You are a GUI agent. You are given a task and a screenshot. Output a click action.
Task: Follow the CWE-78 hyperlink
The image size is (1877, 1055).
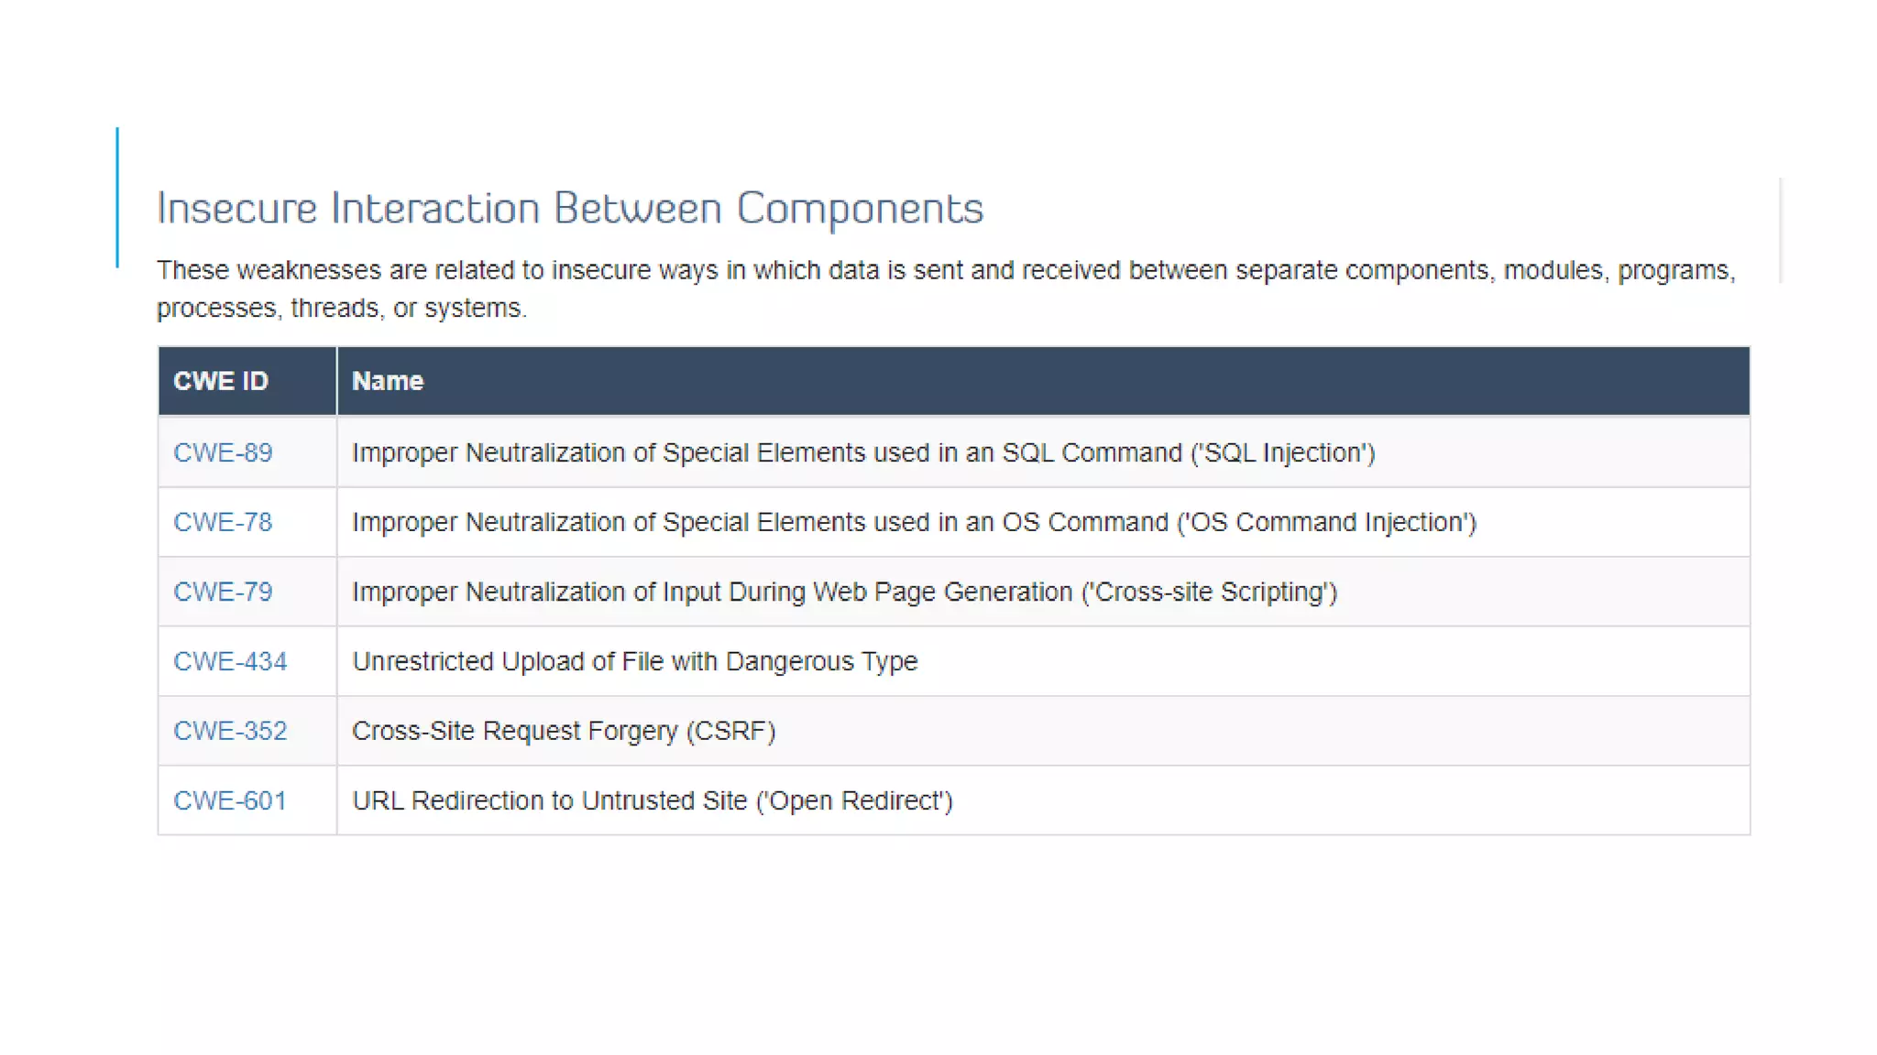tap(223, 522)
